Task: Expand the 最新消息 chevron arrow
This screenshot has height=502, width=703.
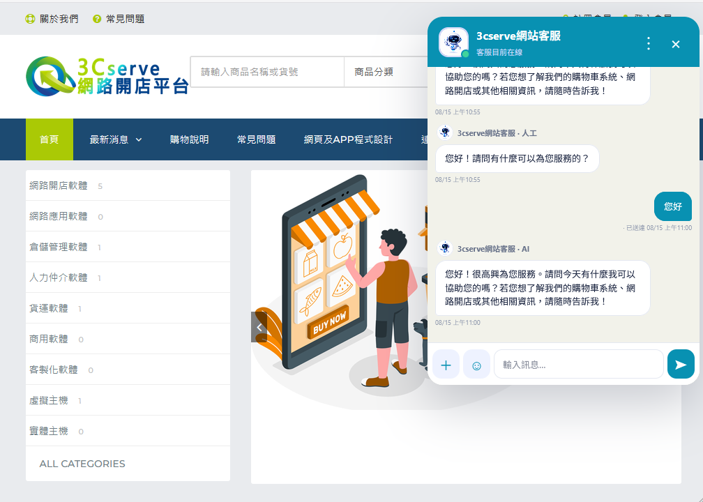Action: click(139, 140)
